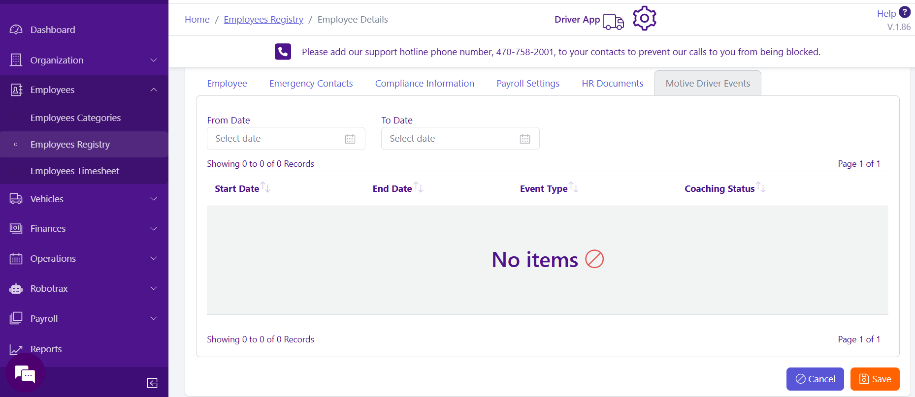Switch to HR Documents tab

pyautogui.click(x=613, y=84)
